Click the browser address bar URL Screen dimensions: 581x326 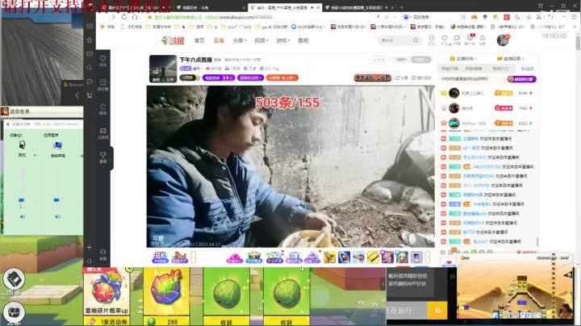[x=238, y=17]
